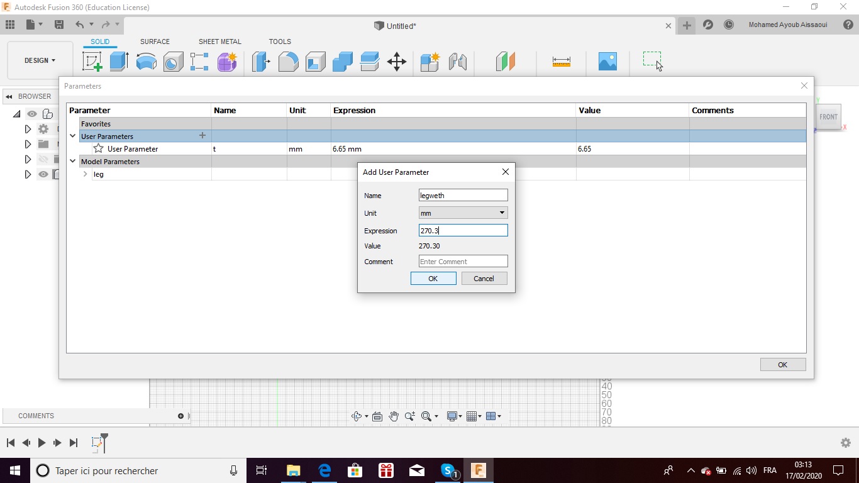Click the Save icon
Viewport: 859px width, 483px height.
pyautogui.click(x=59, y=25)
